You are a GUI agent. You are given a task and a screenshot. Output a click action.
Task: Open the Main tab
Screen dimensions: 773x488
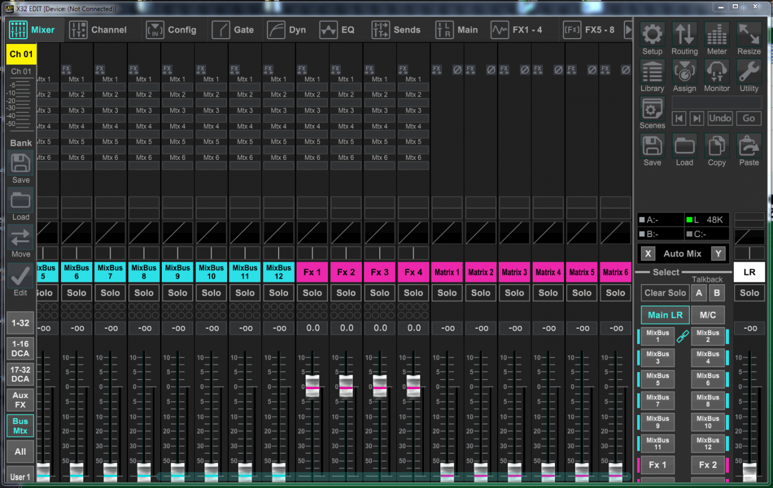(457, 30)
